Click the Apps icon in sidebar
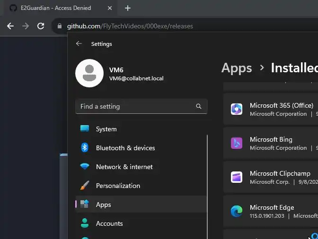 [x=85, y=204]
